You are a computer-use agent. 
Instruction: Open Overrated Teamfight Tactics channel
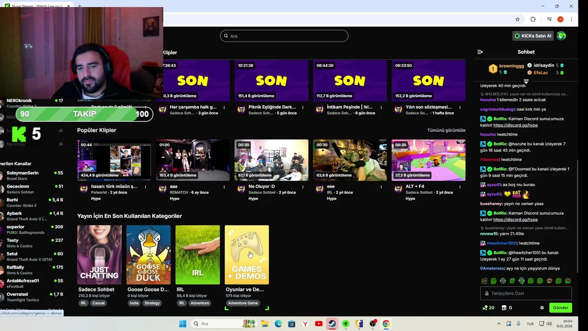pos(32,297)
